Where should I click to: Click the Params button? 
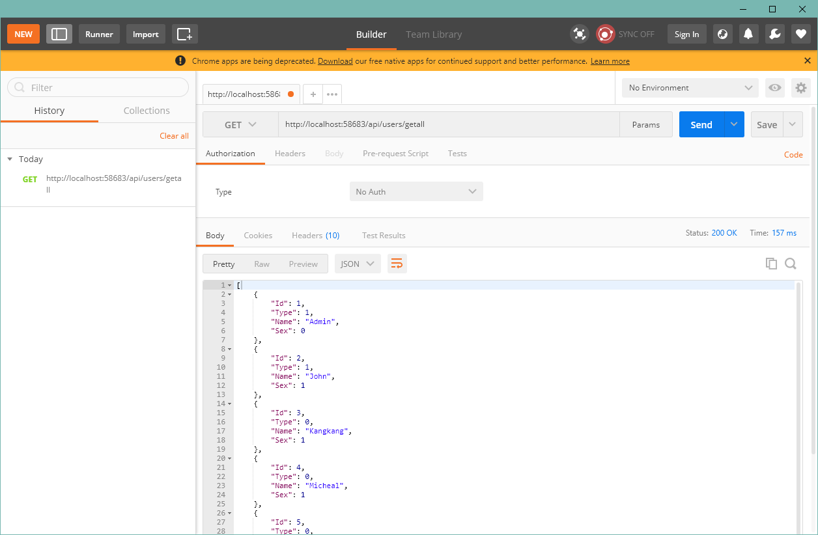coord(646,125)
